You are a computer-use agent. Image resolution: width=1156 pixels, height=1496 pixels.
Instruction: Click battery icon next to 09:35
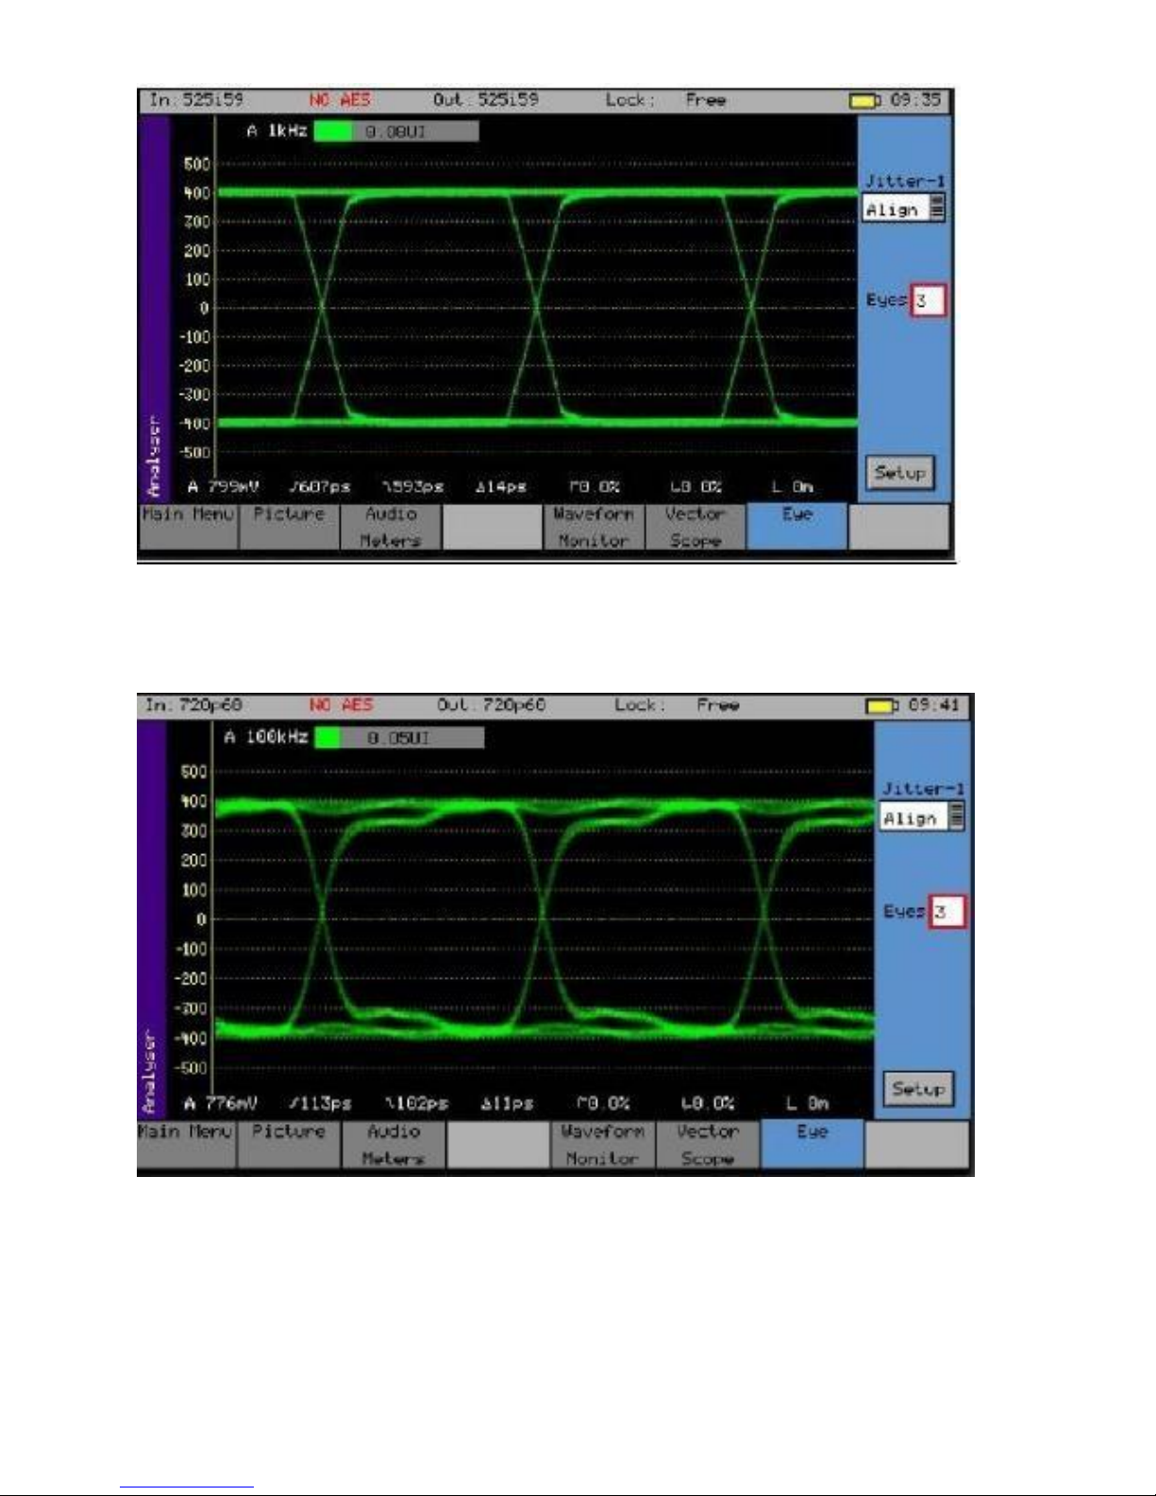click(x=864, y=100)
